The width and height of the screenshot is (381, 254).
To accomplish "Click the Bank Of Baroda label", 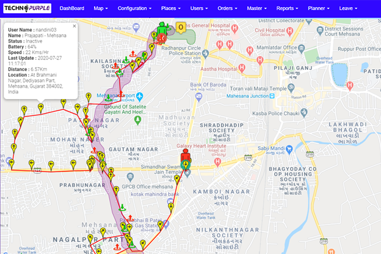I will 208,85.
